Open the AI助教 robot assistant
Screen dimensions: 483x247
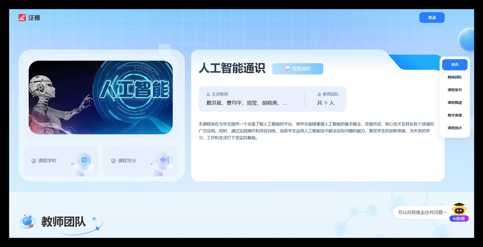459,212
